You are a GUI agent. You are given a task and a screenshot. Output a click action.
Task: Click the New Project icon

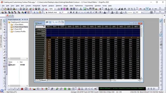point(3,9)
